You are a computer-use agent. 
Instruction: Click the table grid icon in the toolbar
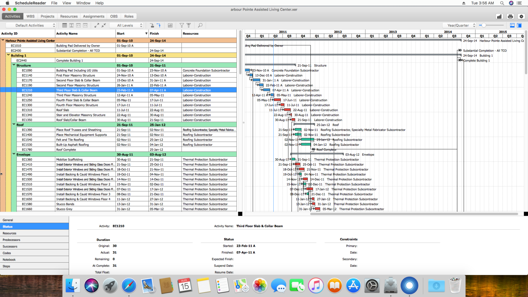coord(64,25)
